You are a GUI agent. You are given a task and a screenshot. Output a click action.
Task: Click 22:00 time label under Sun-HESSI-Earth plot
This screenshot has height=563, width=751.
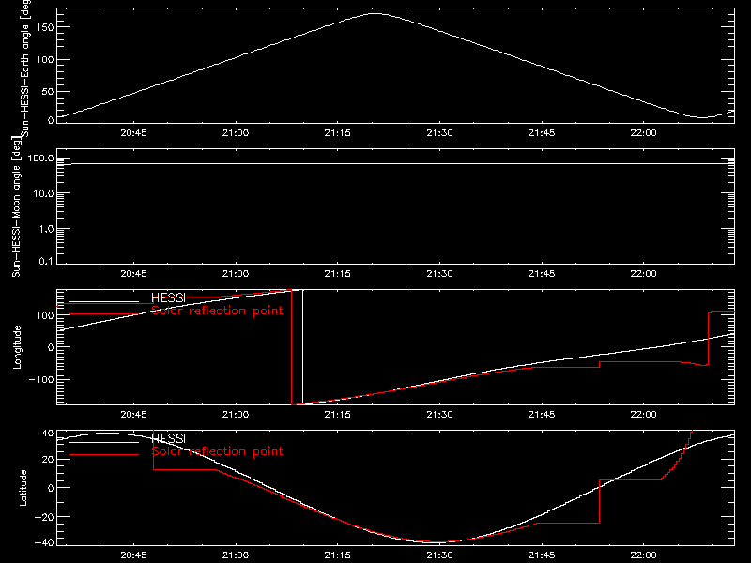644,133
